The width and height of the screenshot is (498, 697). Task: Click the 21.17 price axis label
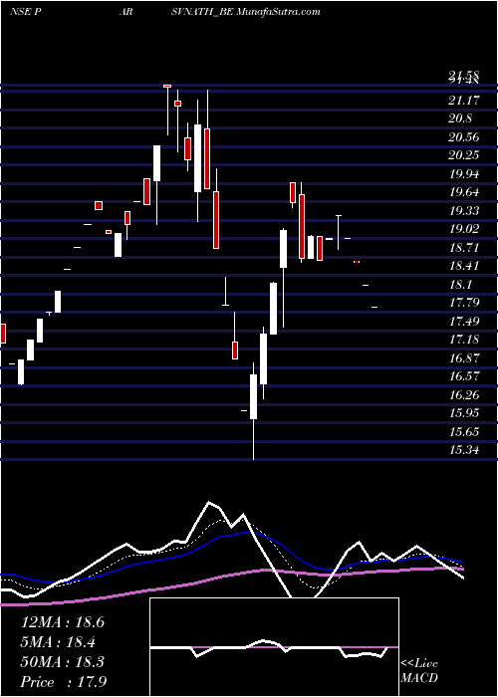tap(464, 101)
